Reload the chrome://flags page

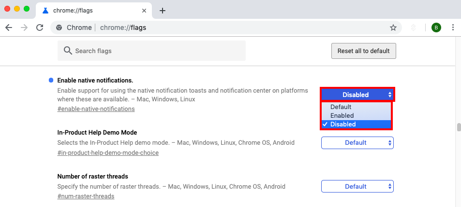(40, 28)
